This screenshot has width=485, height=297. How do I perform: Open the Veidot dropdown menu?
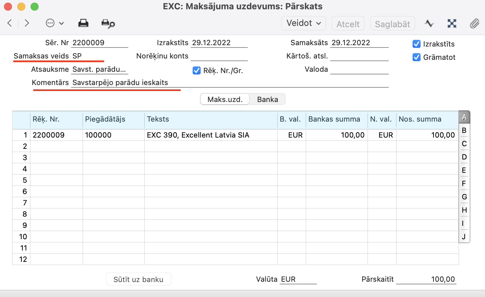click(x=303, y=23)
